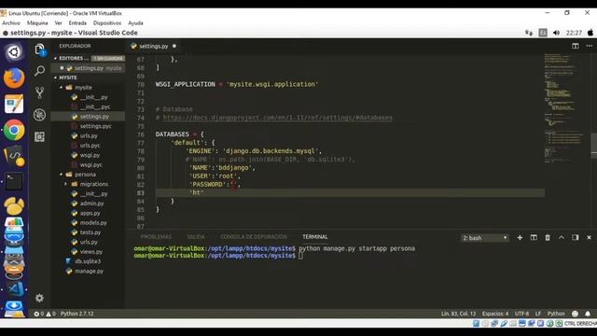Open the VirtualBox Dispositivos menu
The height and width of the screenshot is (336, 597).
(x=107, y=23)
